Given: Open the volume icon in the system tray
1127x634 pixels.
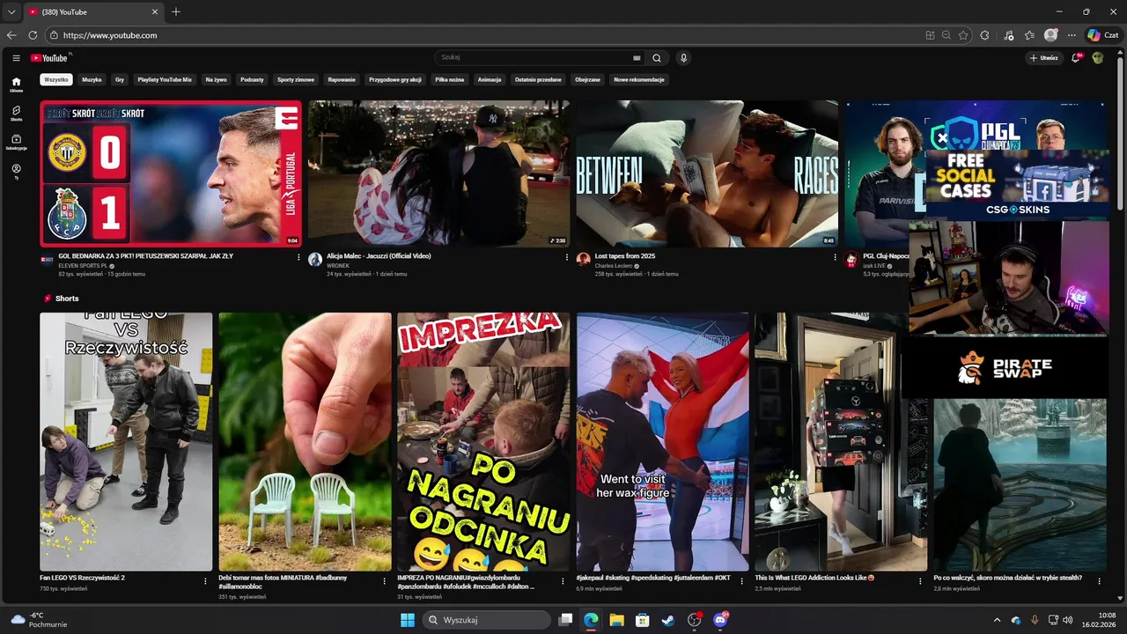Looking at the screenshot, I should (1070, 620).
